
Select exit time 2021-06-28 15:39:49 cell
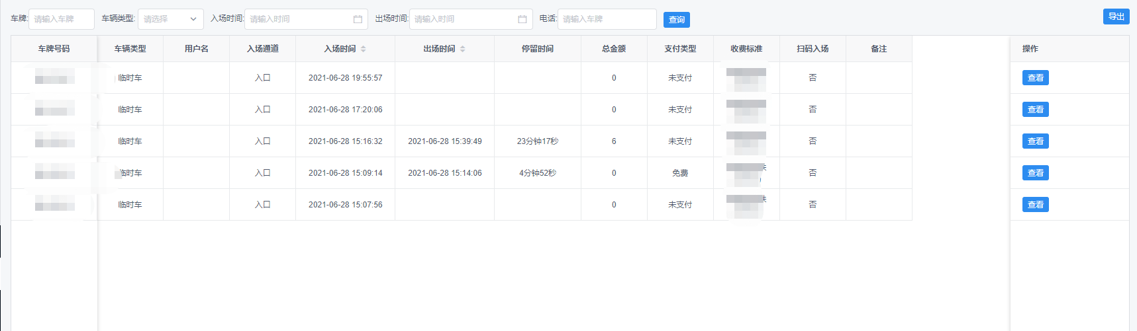(x=445, y=141)
